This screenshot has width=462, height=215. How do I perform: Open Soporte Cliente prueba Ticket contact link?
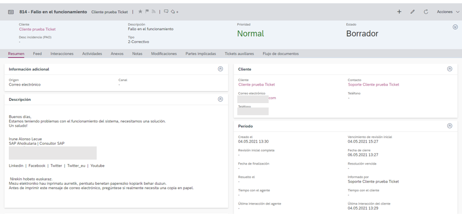[374, 84]
